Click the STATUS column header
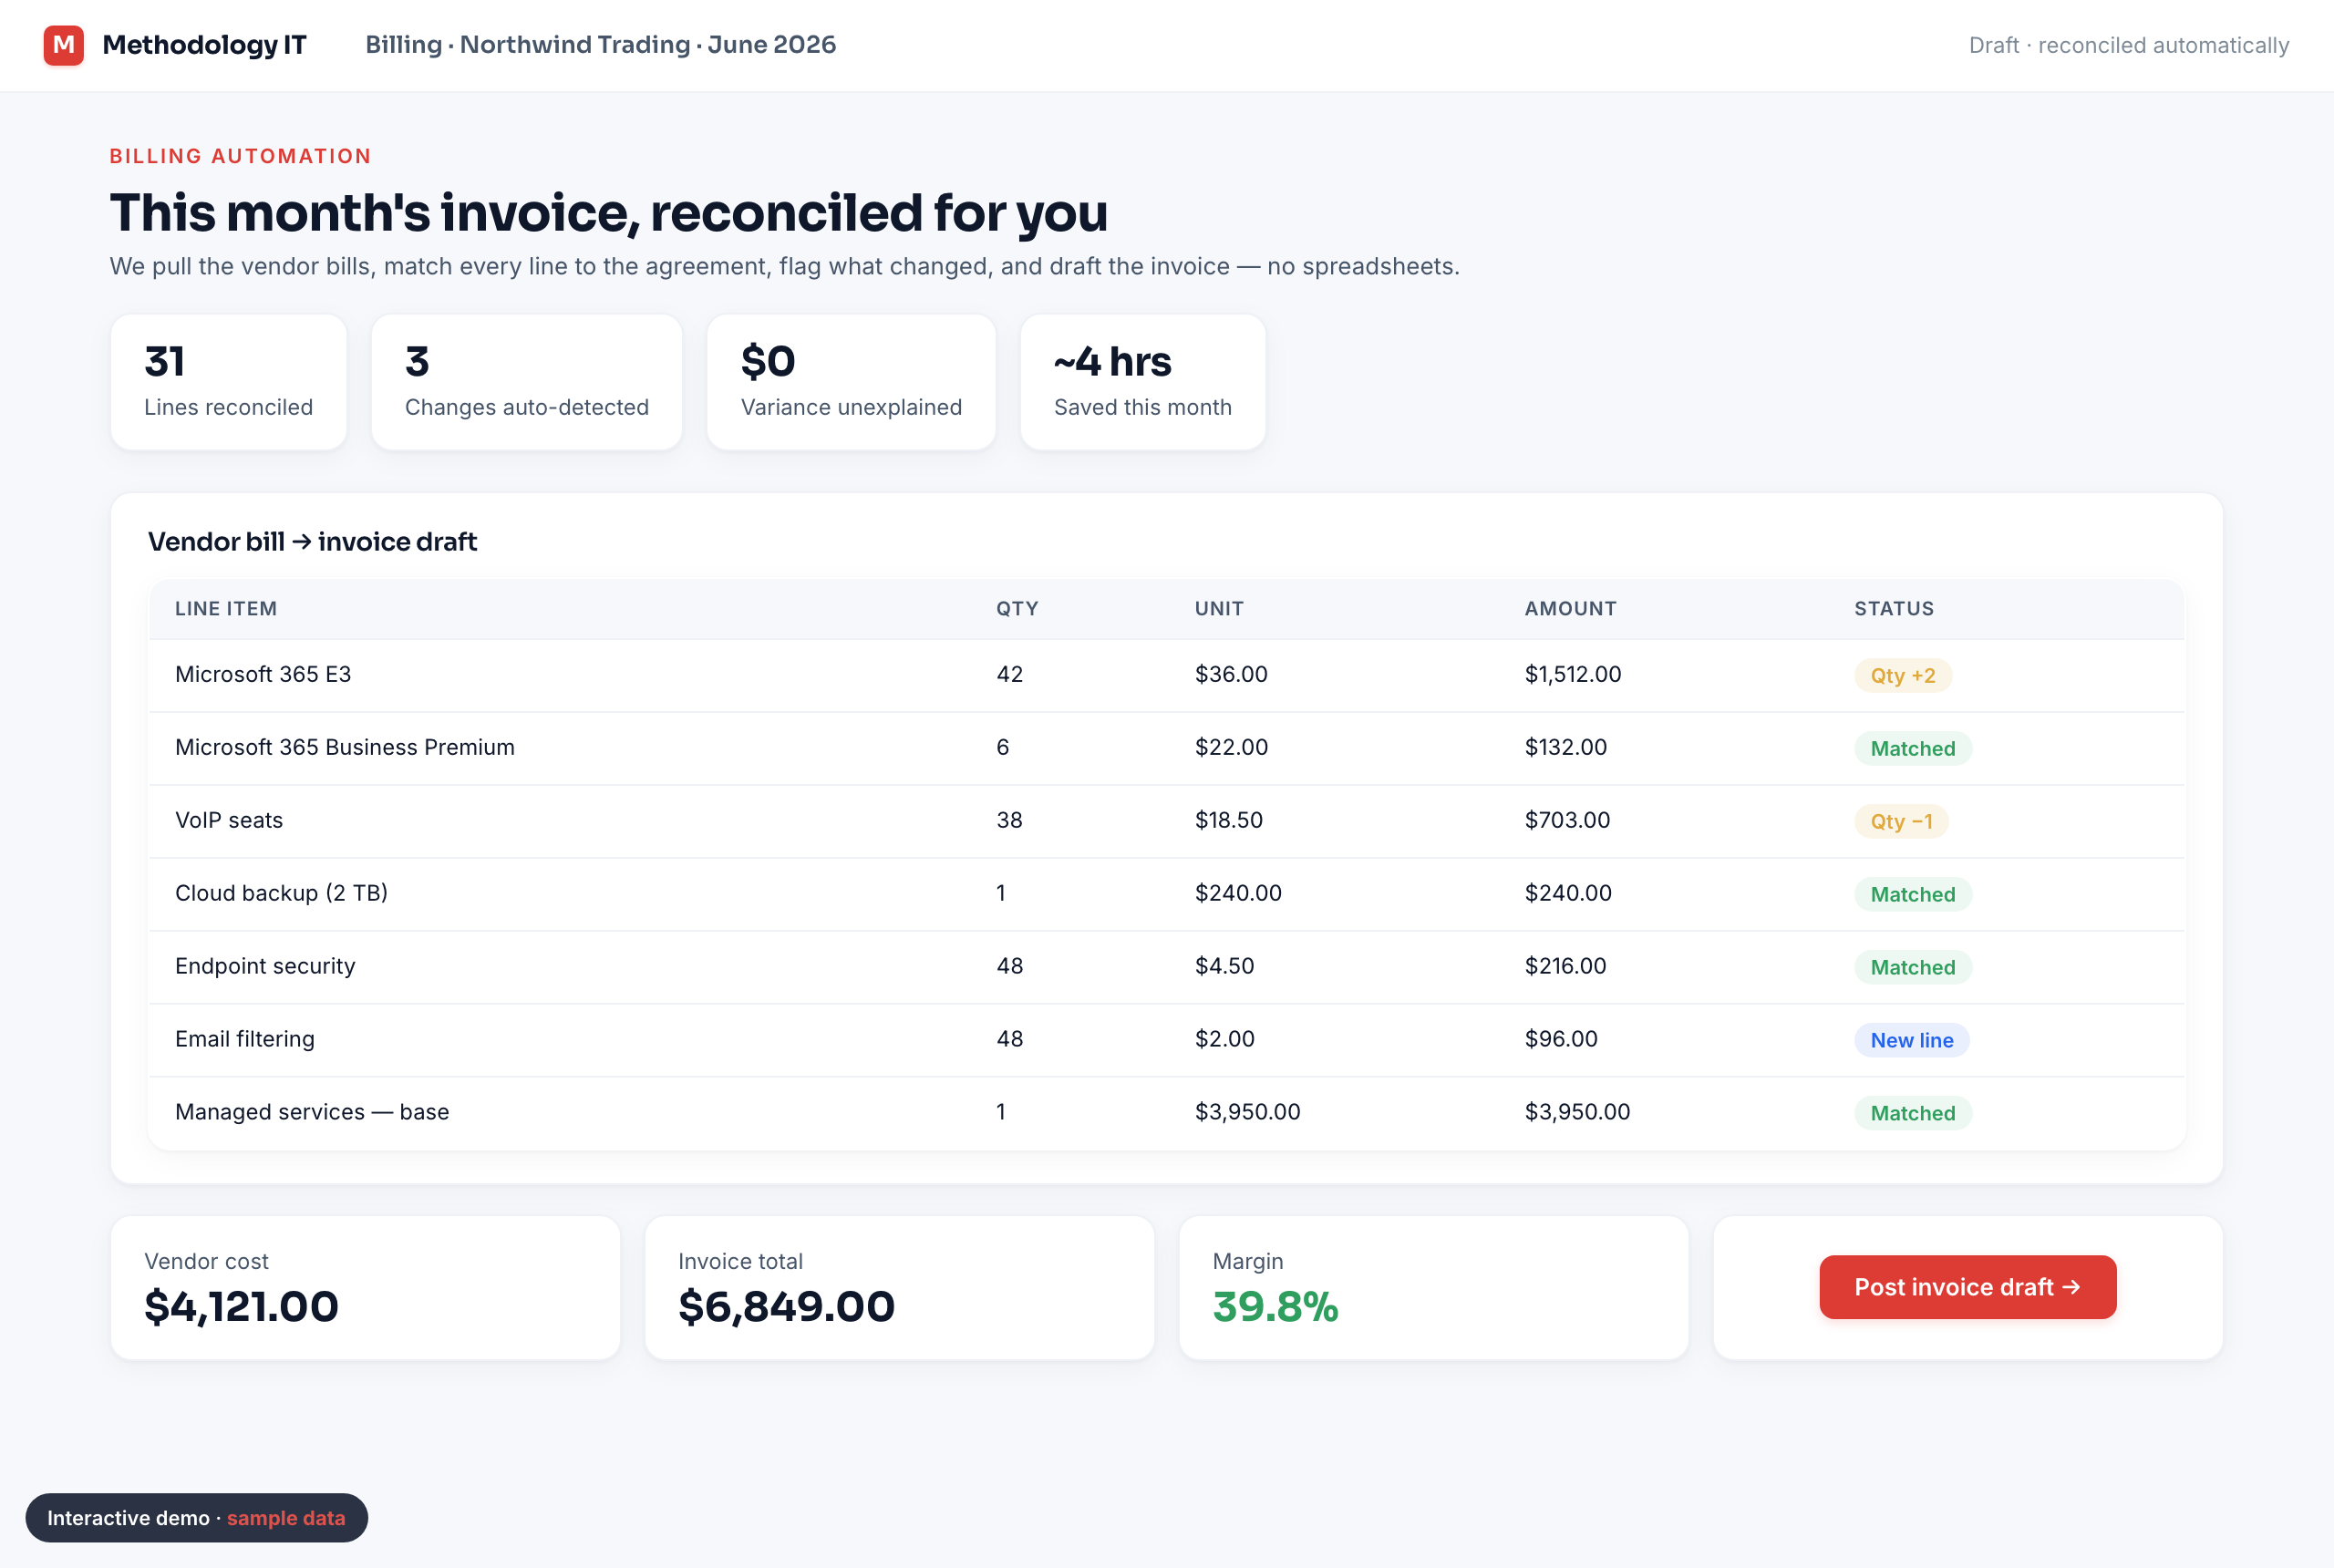The width and height of the screenshot is (2334, 1568). [1894, 608]
